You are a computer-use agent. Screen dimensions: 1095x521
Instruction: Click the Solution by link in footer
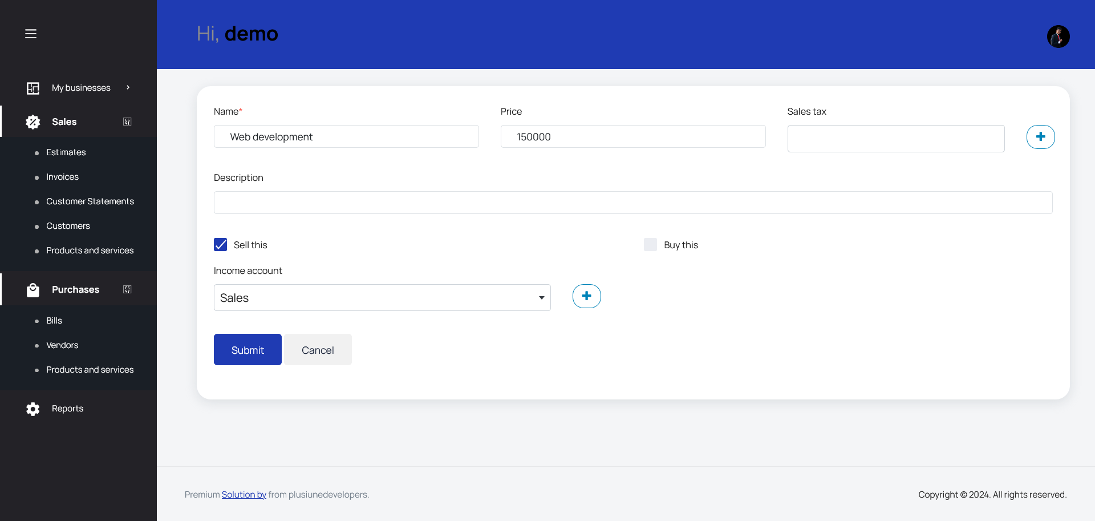click(x=244, y=494)
